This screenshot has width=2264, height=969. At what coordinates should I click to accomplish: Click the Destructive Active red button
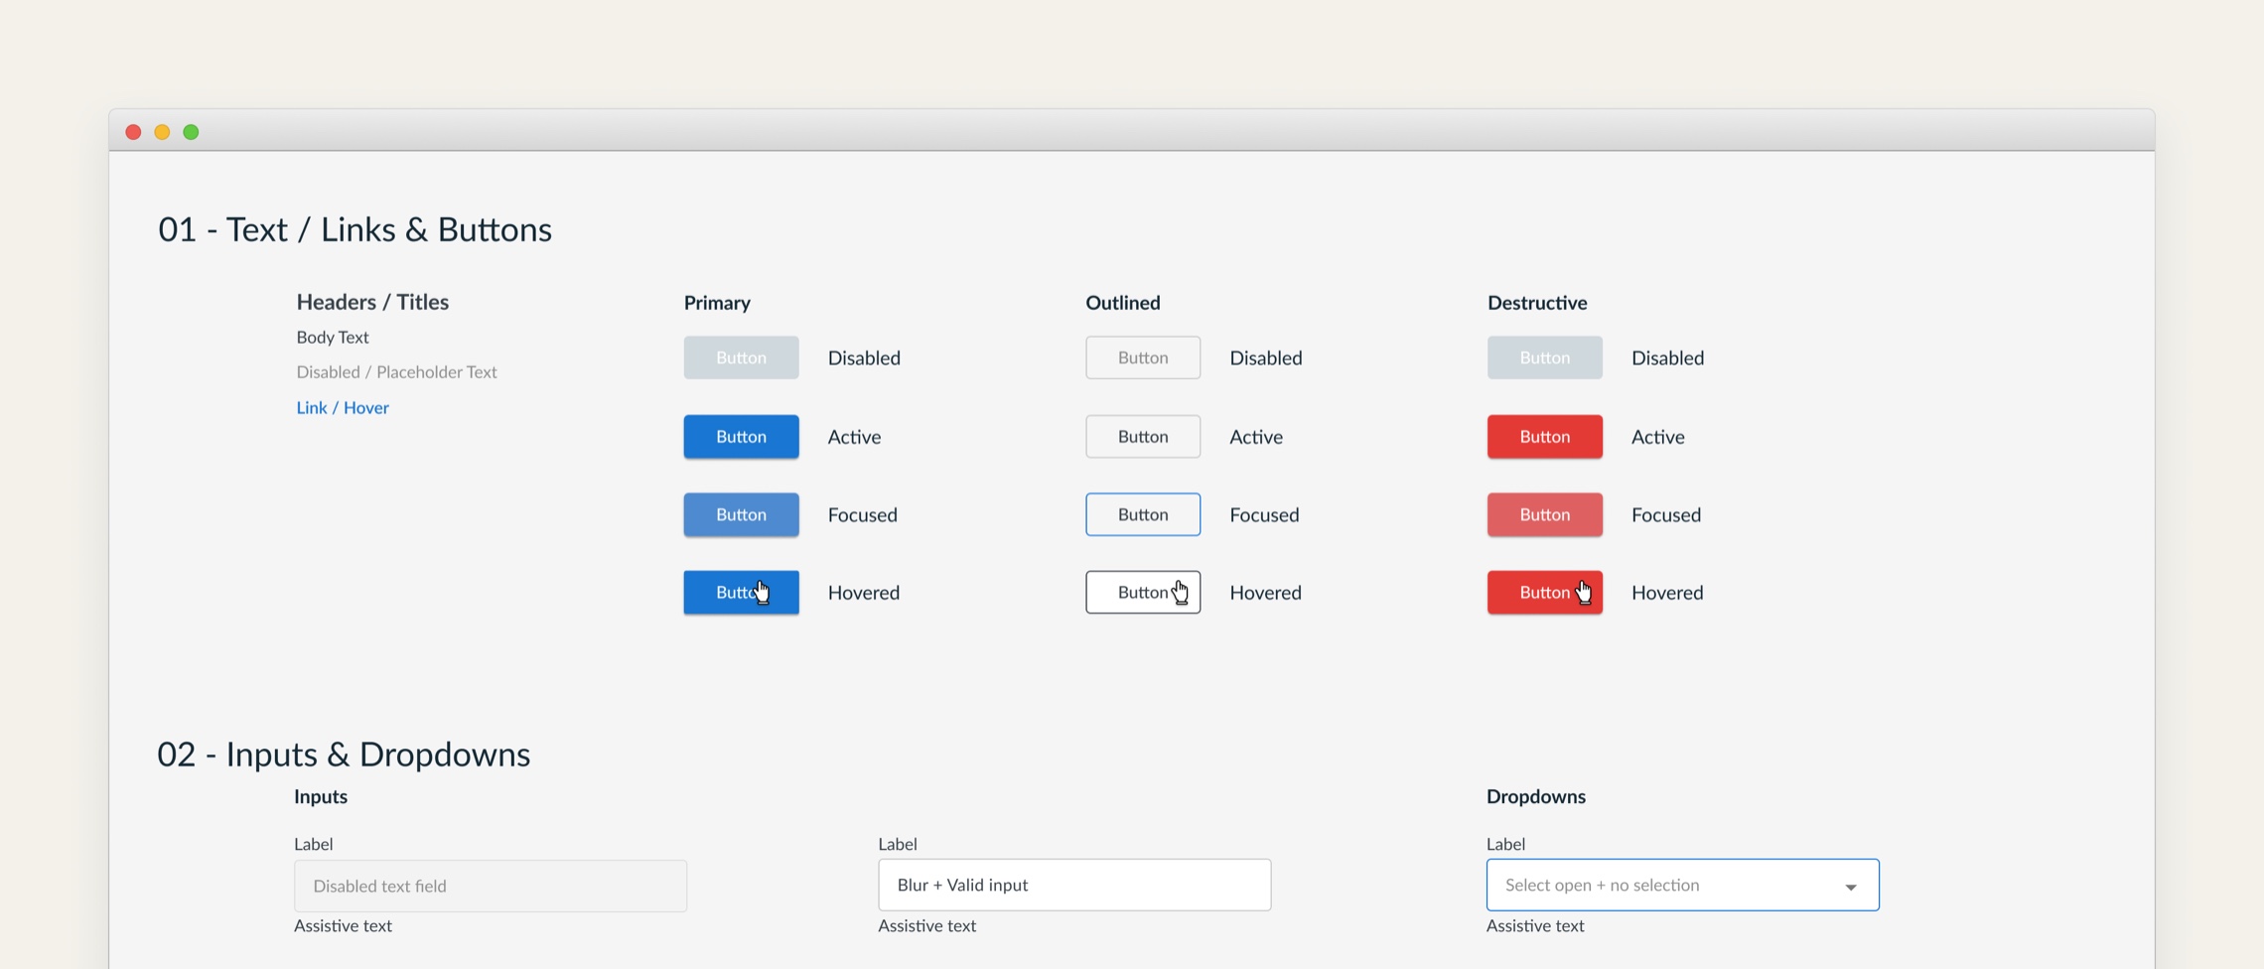(1545, 437)
